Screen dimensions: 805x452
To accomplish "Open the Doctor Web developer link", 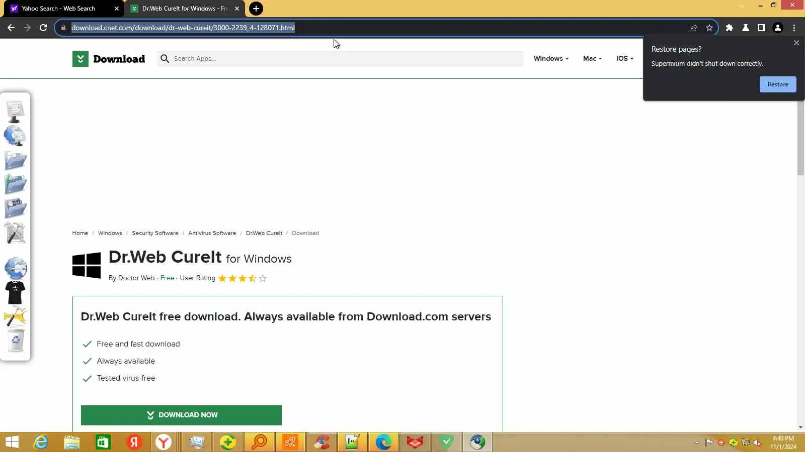I will pos(136,278).
